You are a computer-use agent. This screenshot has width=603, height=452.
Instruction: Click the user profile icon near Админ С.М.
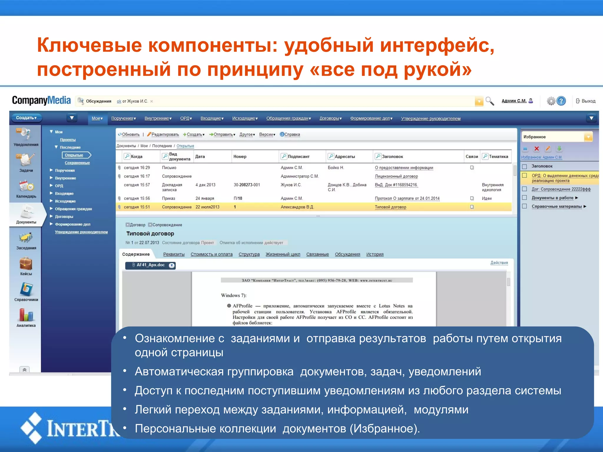tap(531, 101)
